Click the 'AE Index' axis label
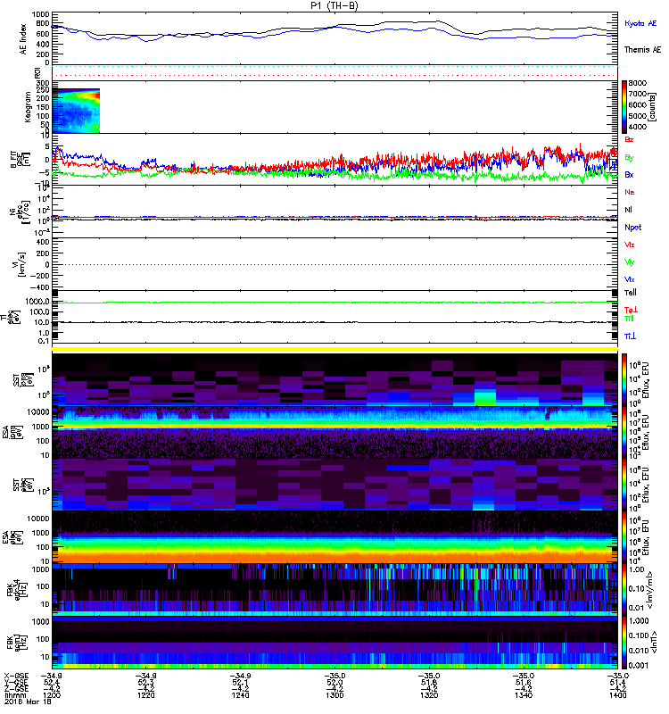The image size is (669, 714). tap(23, 39)
